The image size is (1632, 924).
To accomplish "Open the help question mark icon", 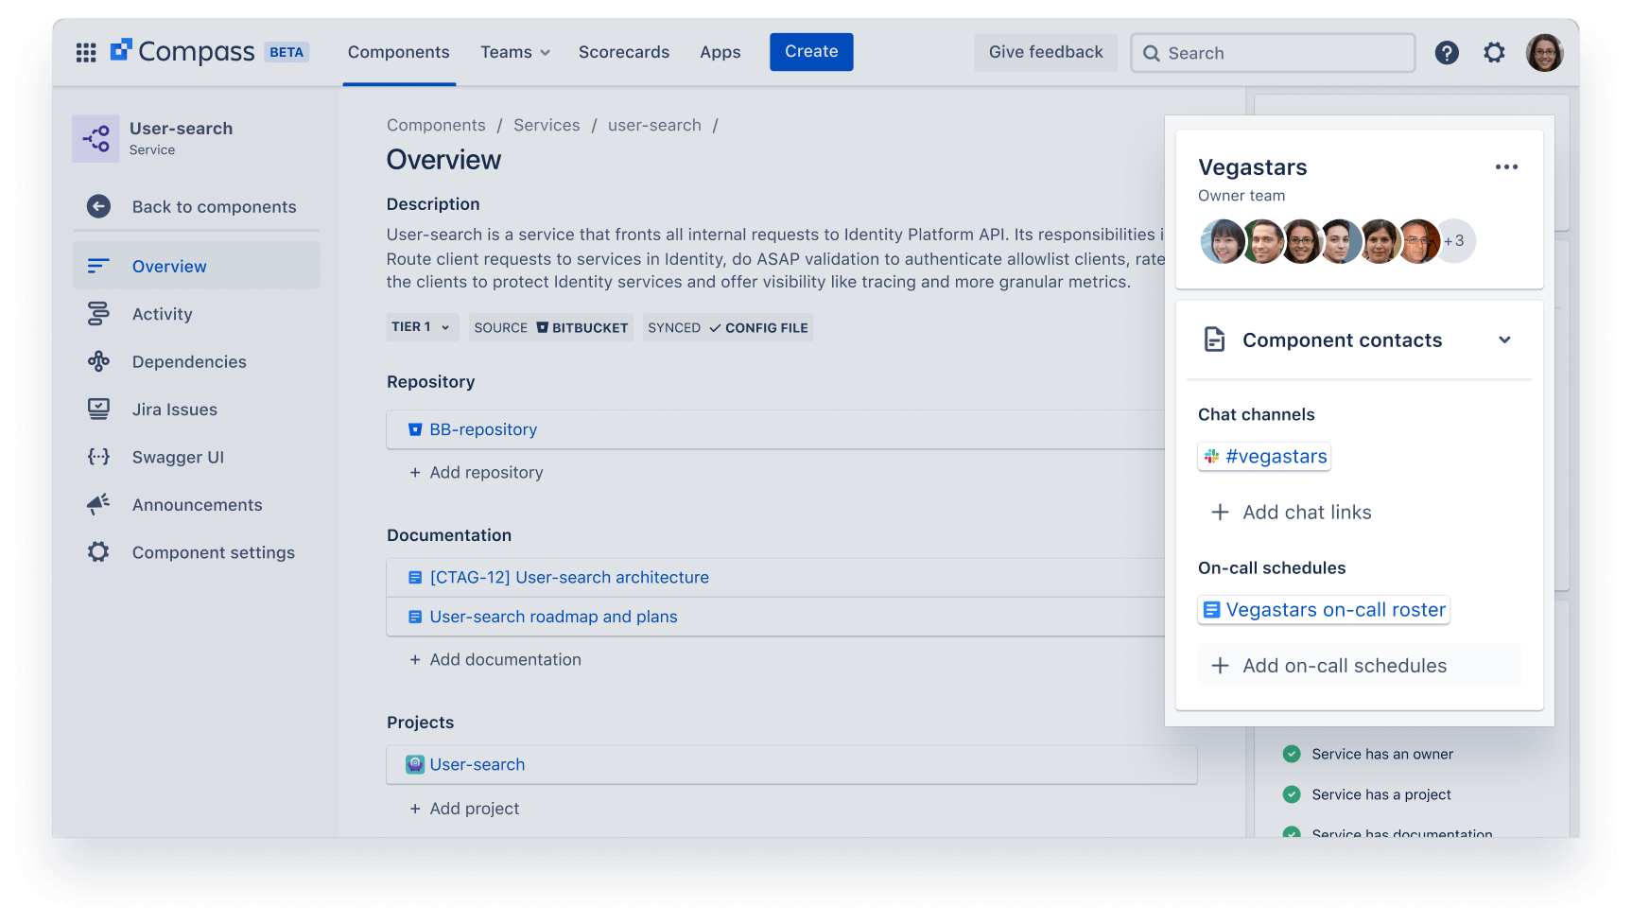I will pos(1447,52).
